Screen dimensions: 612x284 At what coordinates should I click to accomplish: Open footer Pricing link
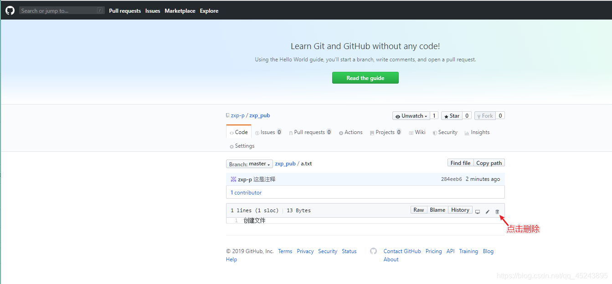(x=434, y=251)
